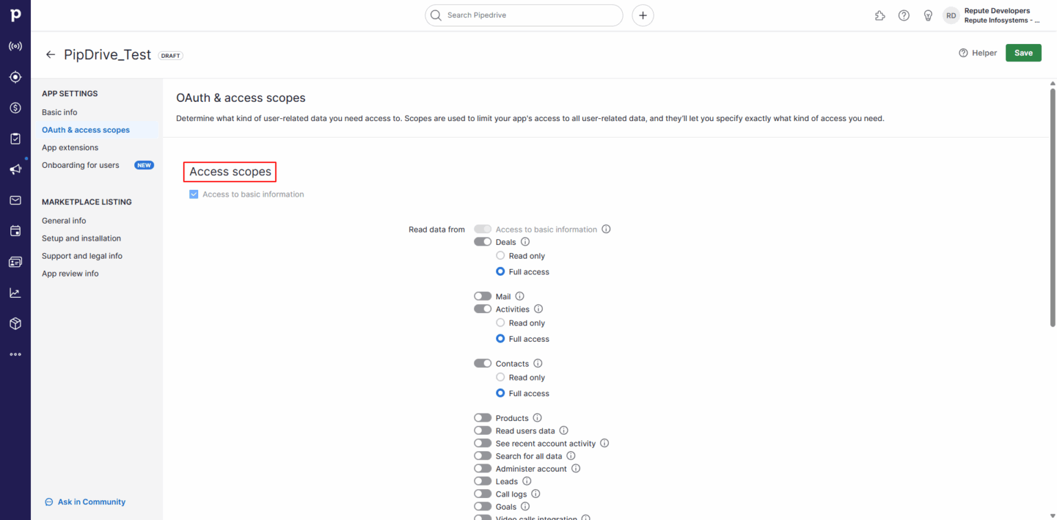Screen dimensions: 1057x520
Task: Click info icon next to Activities
Action: click(538, 310)
